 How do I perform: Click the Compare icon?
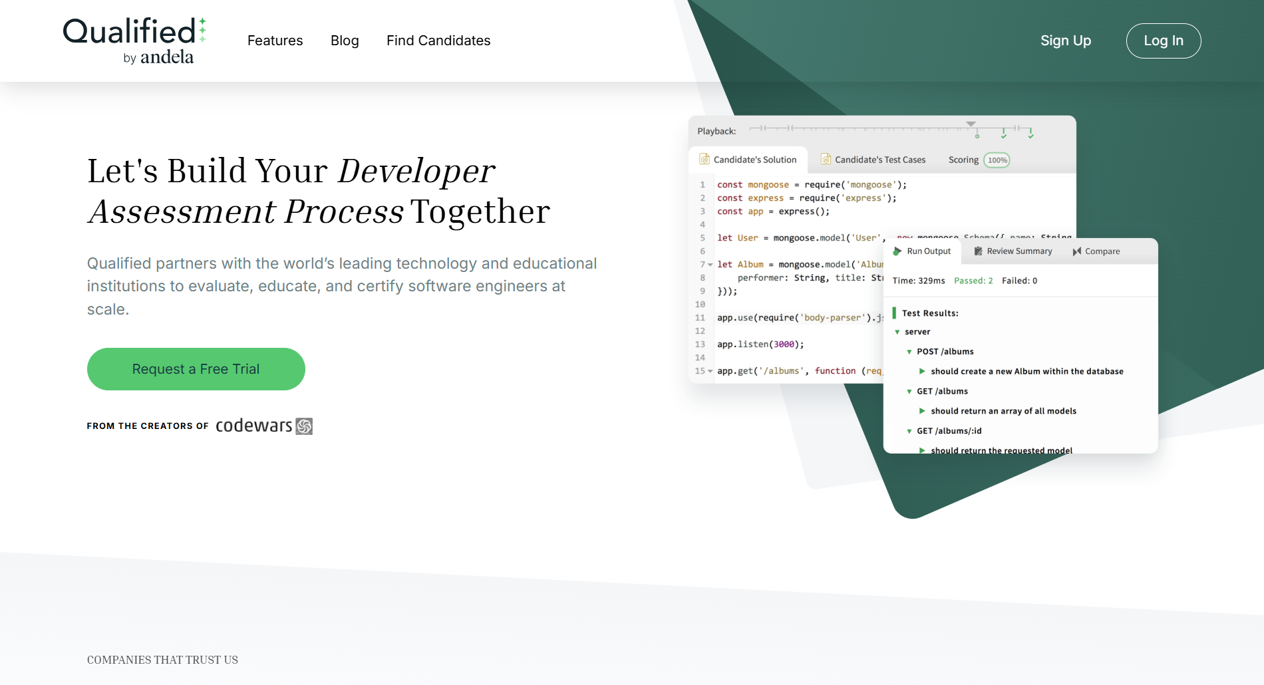[1076, 251]
